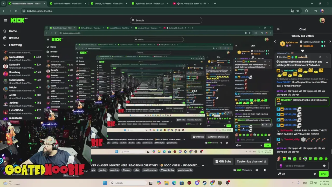Open the Chrome three-dot menu
Image resolution: width=332 pixels, height=187 pixels.
pos(328,11)
